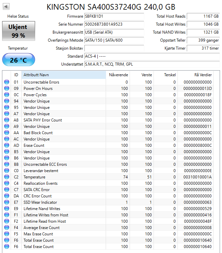Image resolution: width=222 pixels, height=253 pixels.
Task: Click the empty Stasjon Bokstav field
Action: [x=114, y=48]
